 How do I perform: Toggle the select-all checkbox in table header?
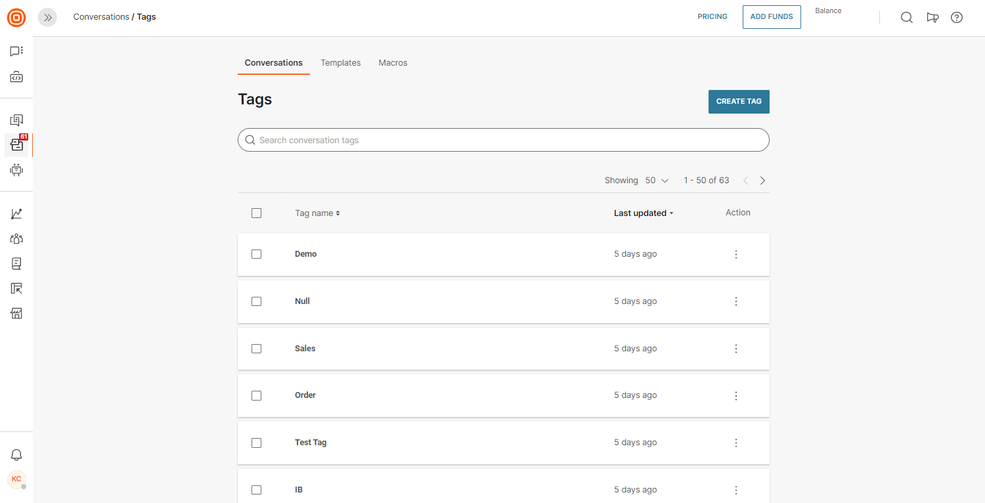pos(256,213)
